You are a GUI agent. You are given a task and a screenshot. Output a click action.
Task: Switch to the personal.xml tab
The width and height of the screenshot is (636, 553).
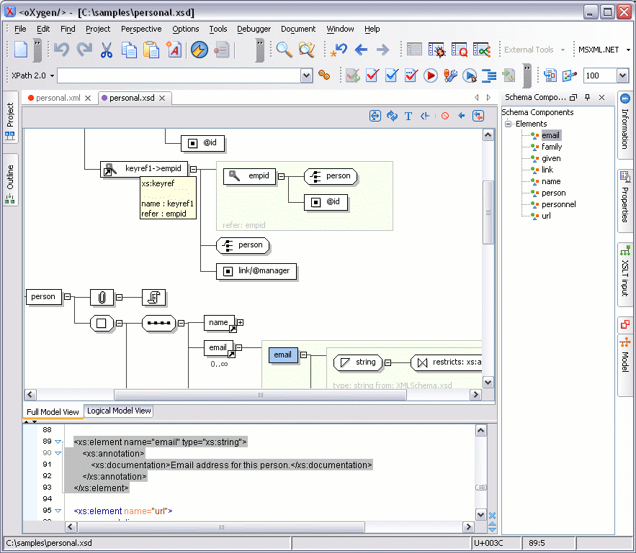tap(58, 98)
